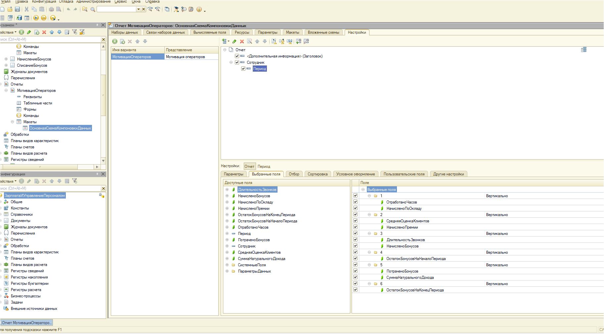The width and height of the screenshot is (604, 334).
Task: Click pencil Edit icon in upper tree toolbar
Action: click(29, 32)
